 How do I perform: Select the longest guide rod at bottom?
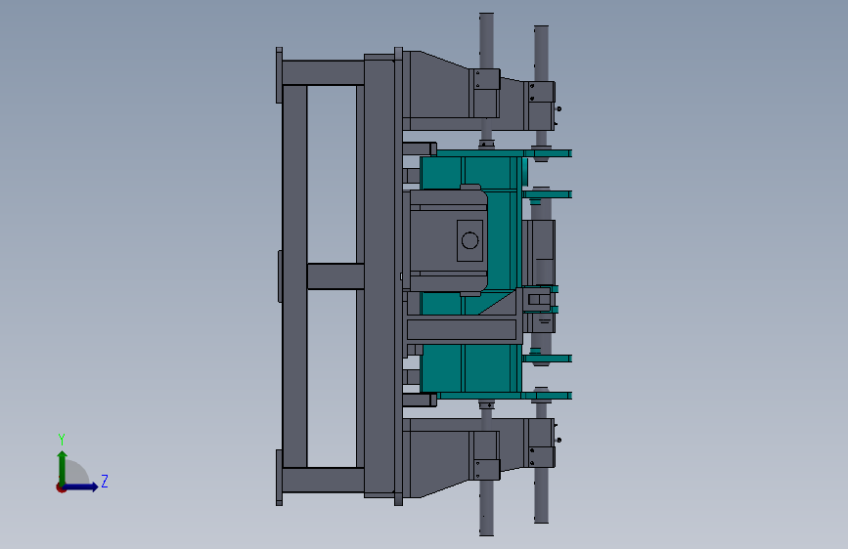[x=486, y=508]
